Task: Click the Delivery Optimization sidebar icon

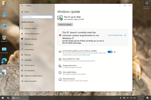Action: tap(22, 34)
